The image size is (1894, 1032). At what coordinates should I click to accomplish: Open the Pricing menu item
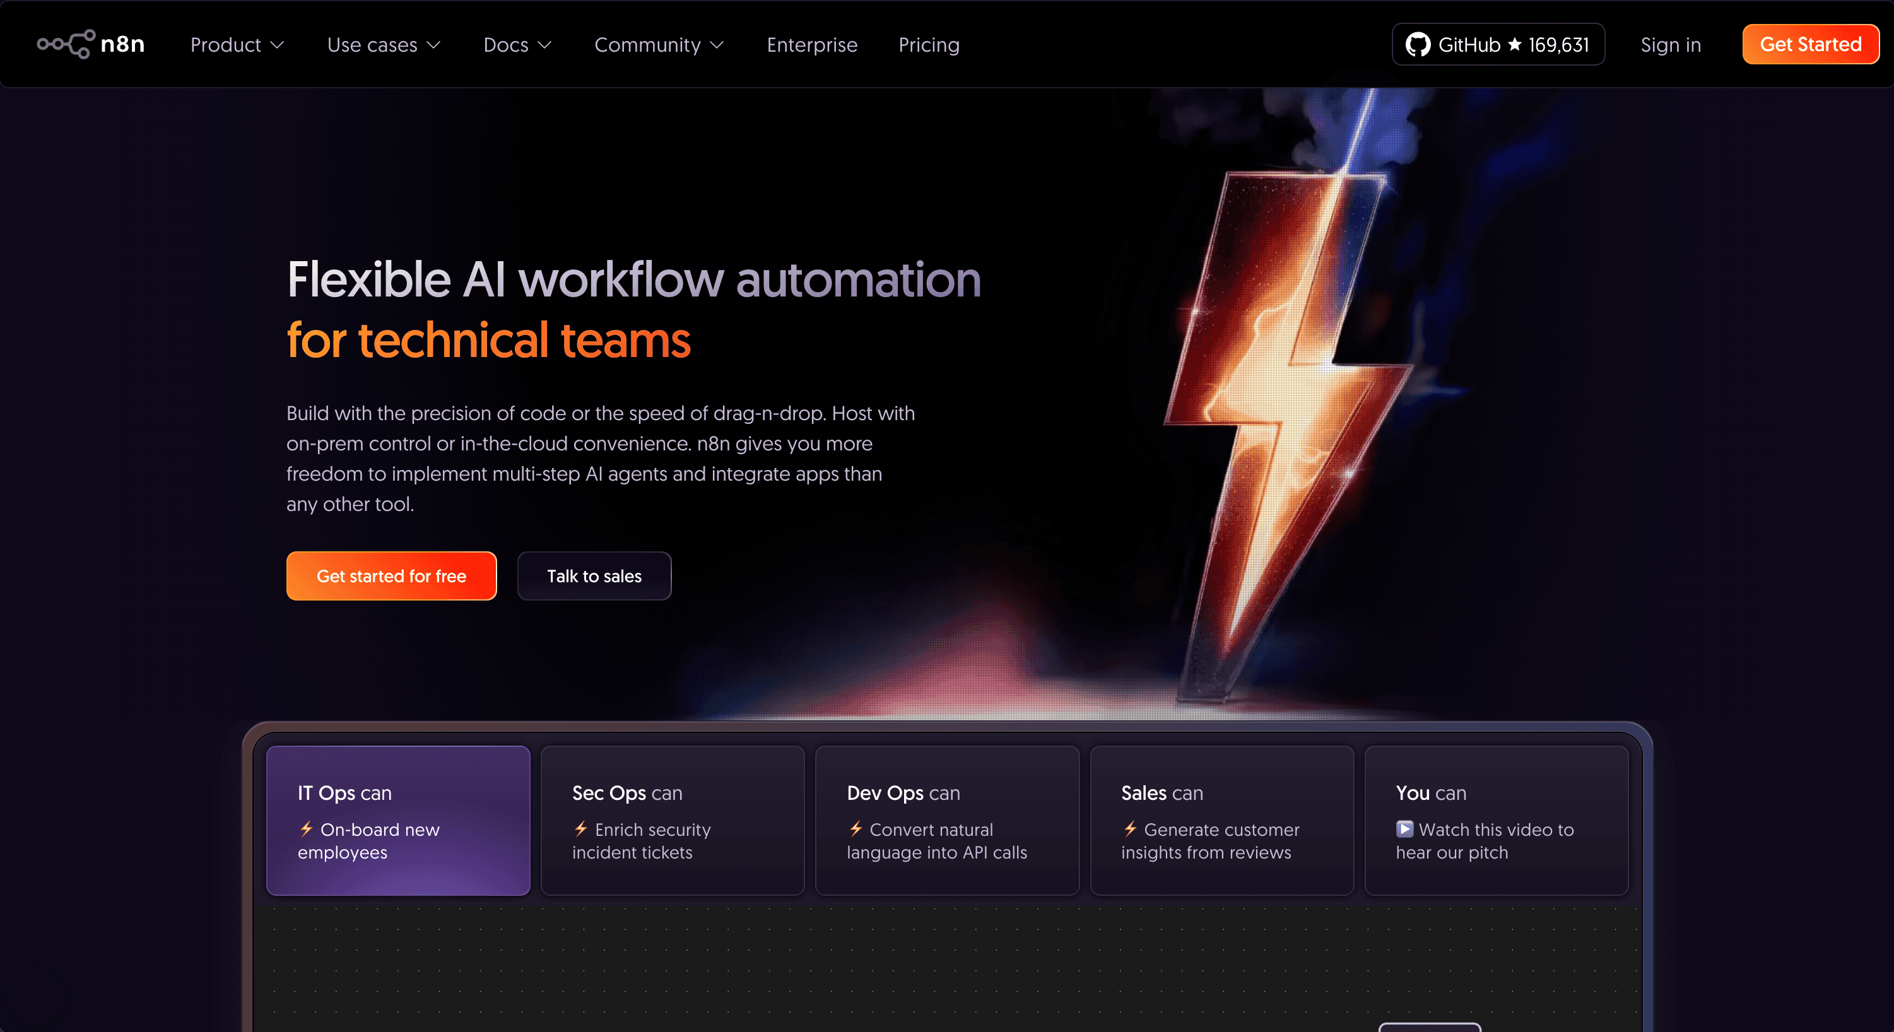tap(929, 45)
